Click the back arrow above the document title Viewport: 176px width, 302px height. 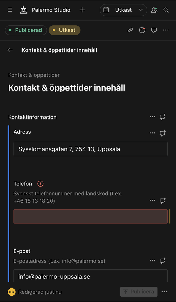point(10,50)
